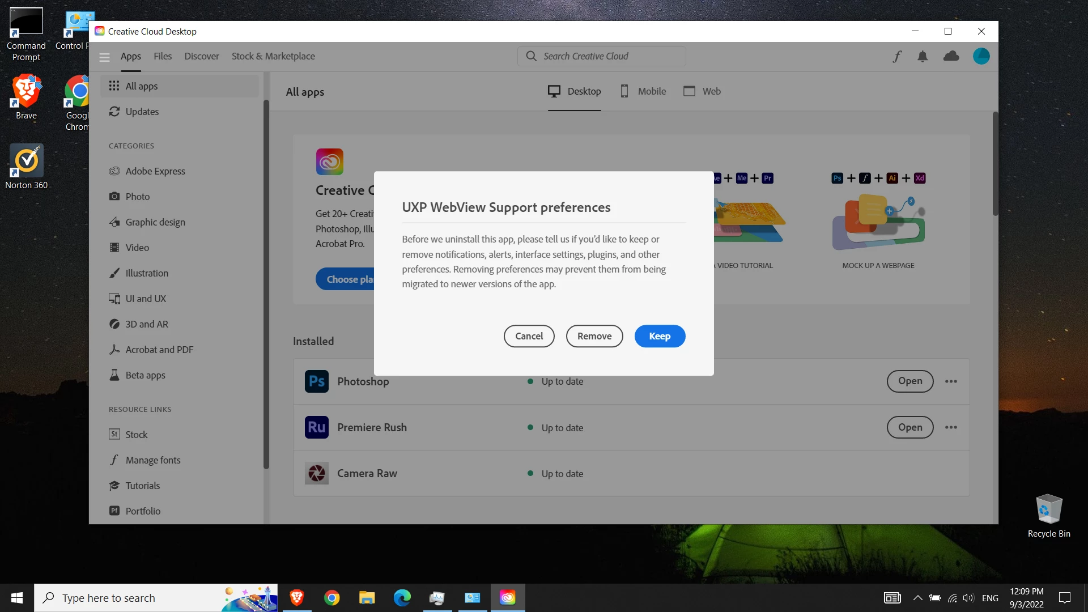Open the Files menu tab

[x=163, y=56]
